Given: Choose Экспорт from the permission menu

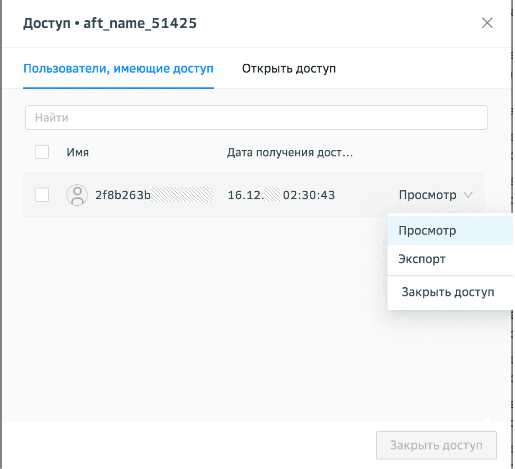Looking at the screenshot, I should tap(422, 260).
